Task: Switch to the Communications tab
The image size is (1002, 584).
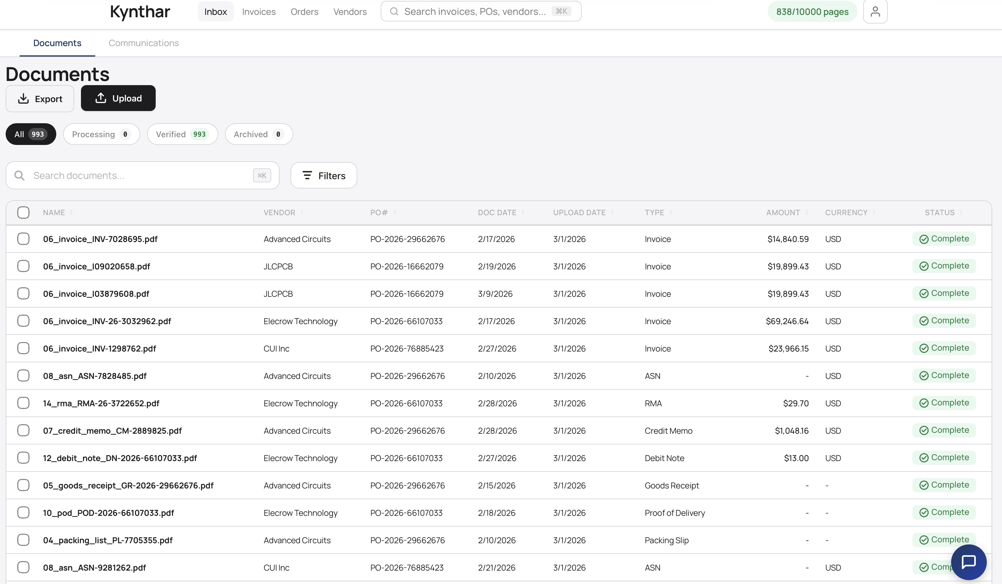Action: (143, 43)
